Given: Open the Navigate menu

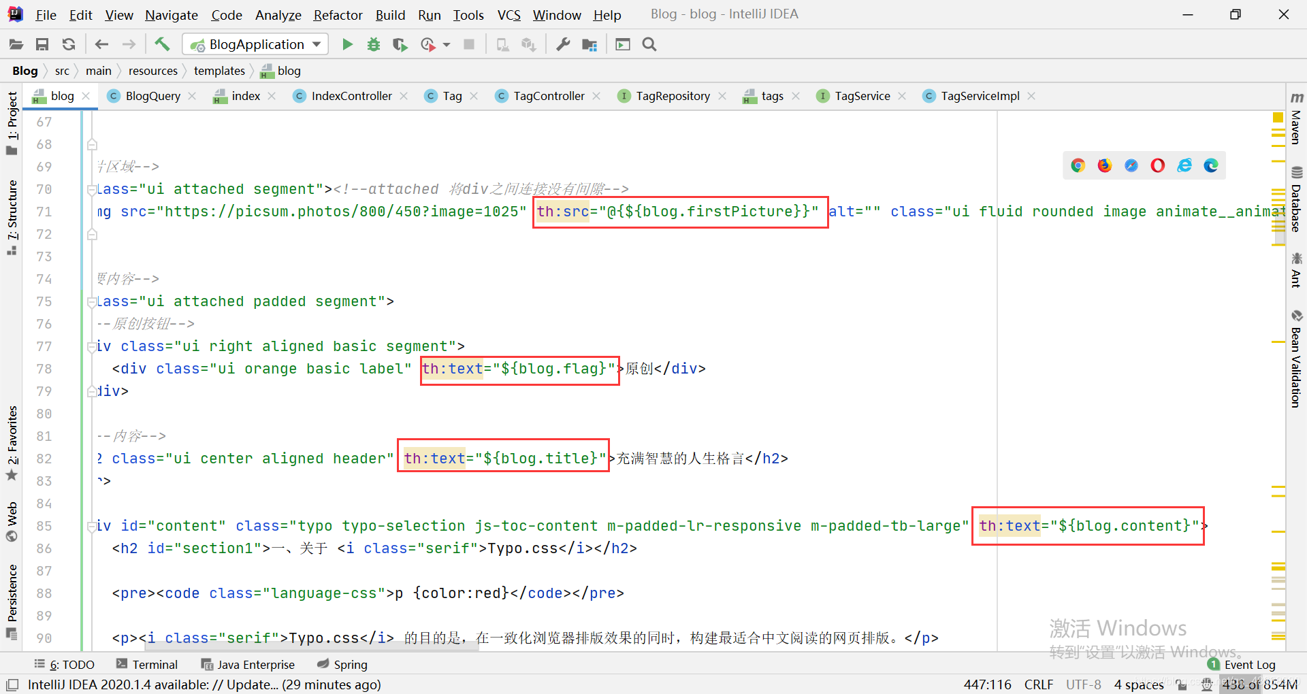Looking at the screenshot, I should click(x=172, y=15).
